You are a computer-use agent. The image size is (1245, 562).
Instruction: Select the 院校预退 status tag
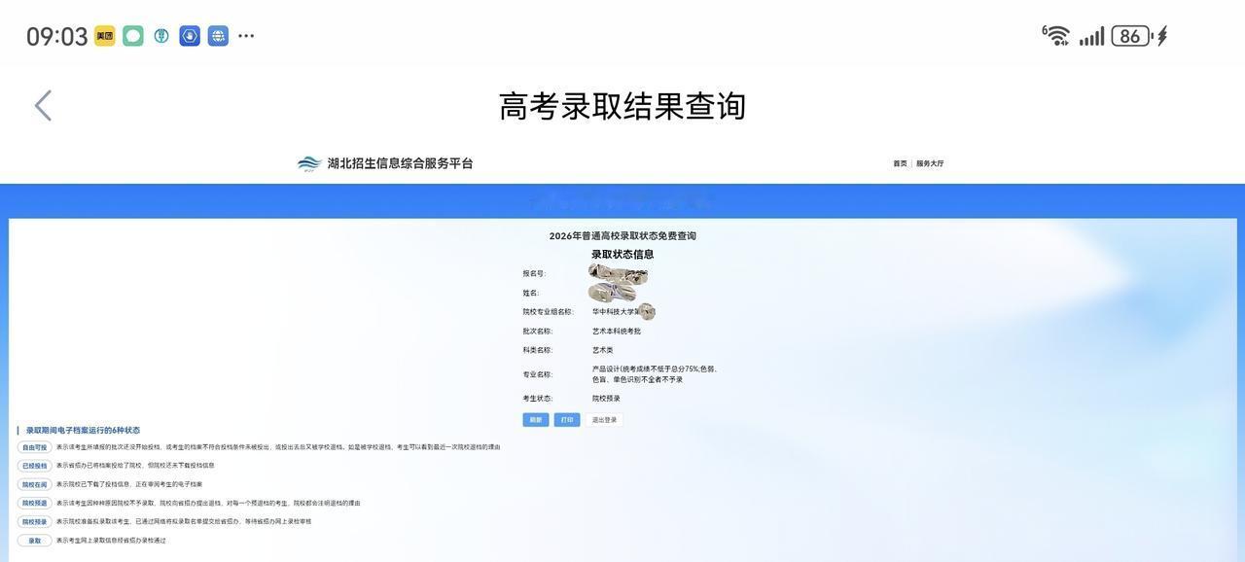(x=34, y=503)
